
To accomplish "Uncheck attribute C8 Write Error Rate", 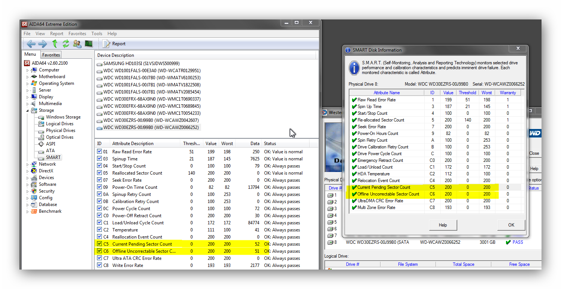I will pyautogui.click(x=99, y=265).
